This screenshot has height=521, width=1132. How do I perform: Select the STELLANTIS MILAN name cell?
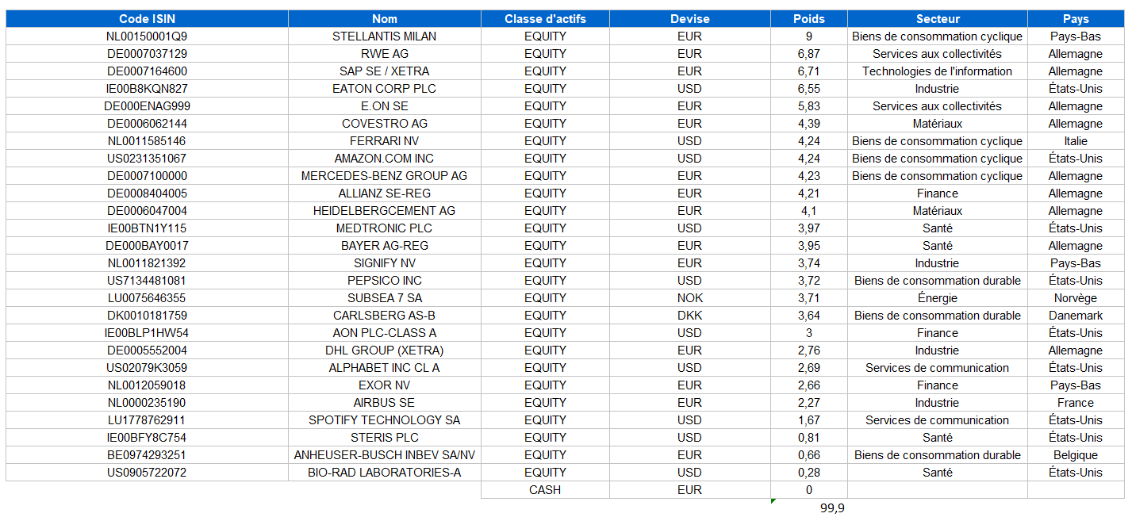385,36
